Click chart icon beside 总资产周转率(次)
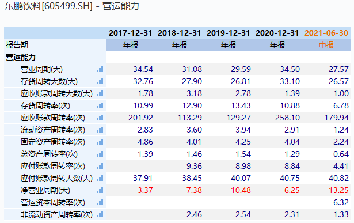 click(100, 154)
